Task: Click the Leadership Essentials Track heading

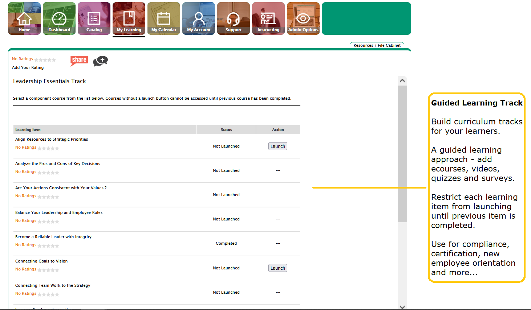Action: 49,81
